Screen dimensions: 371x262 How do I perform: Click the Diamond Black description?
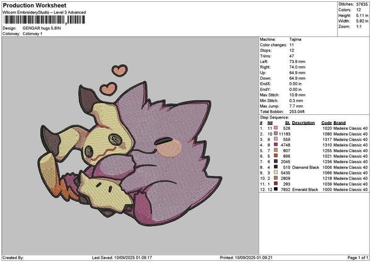[305, 167]
